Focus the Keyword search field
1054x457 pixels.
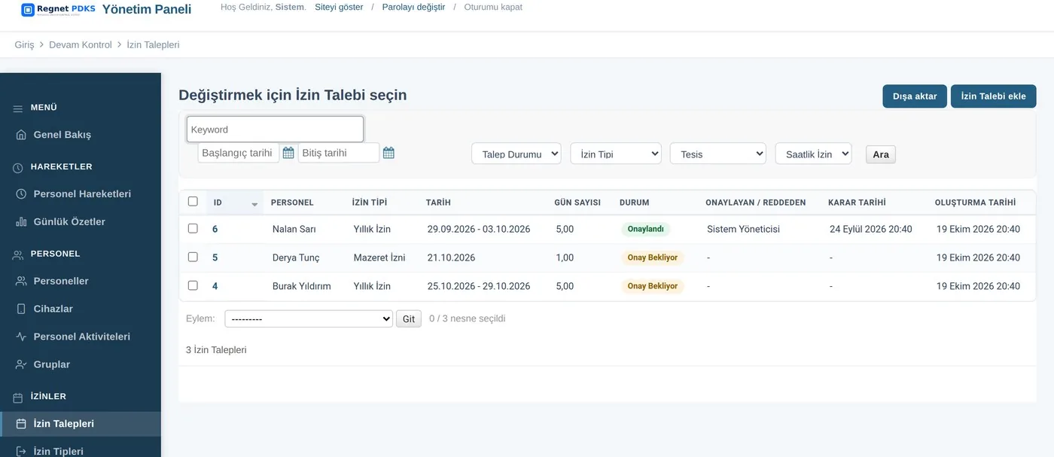point(275,129)
